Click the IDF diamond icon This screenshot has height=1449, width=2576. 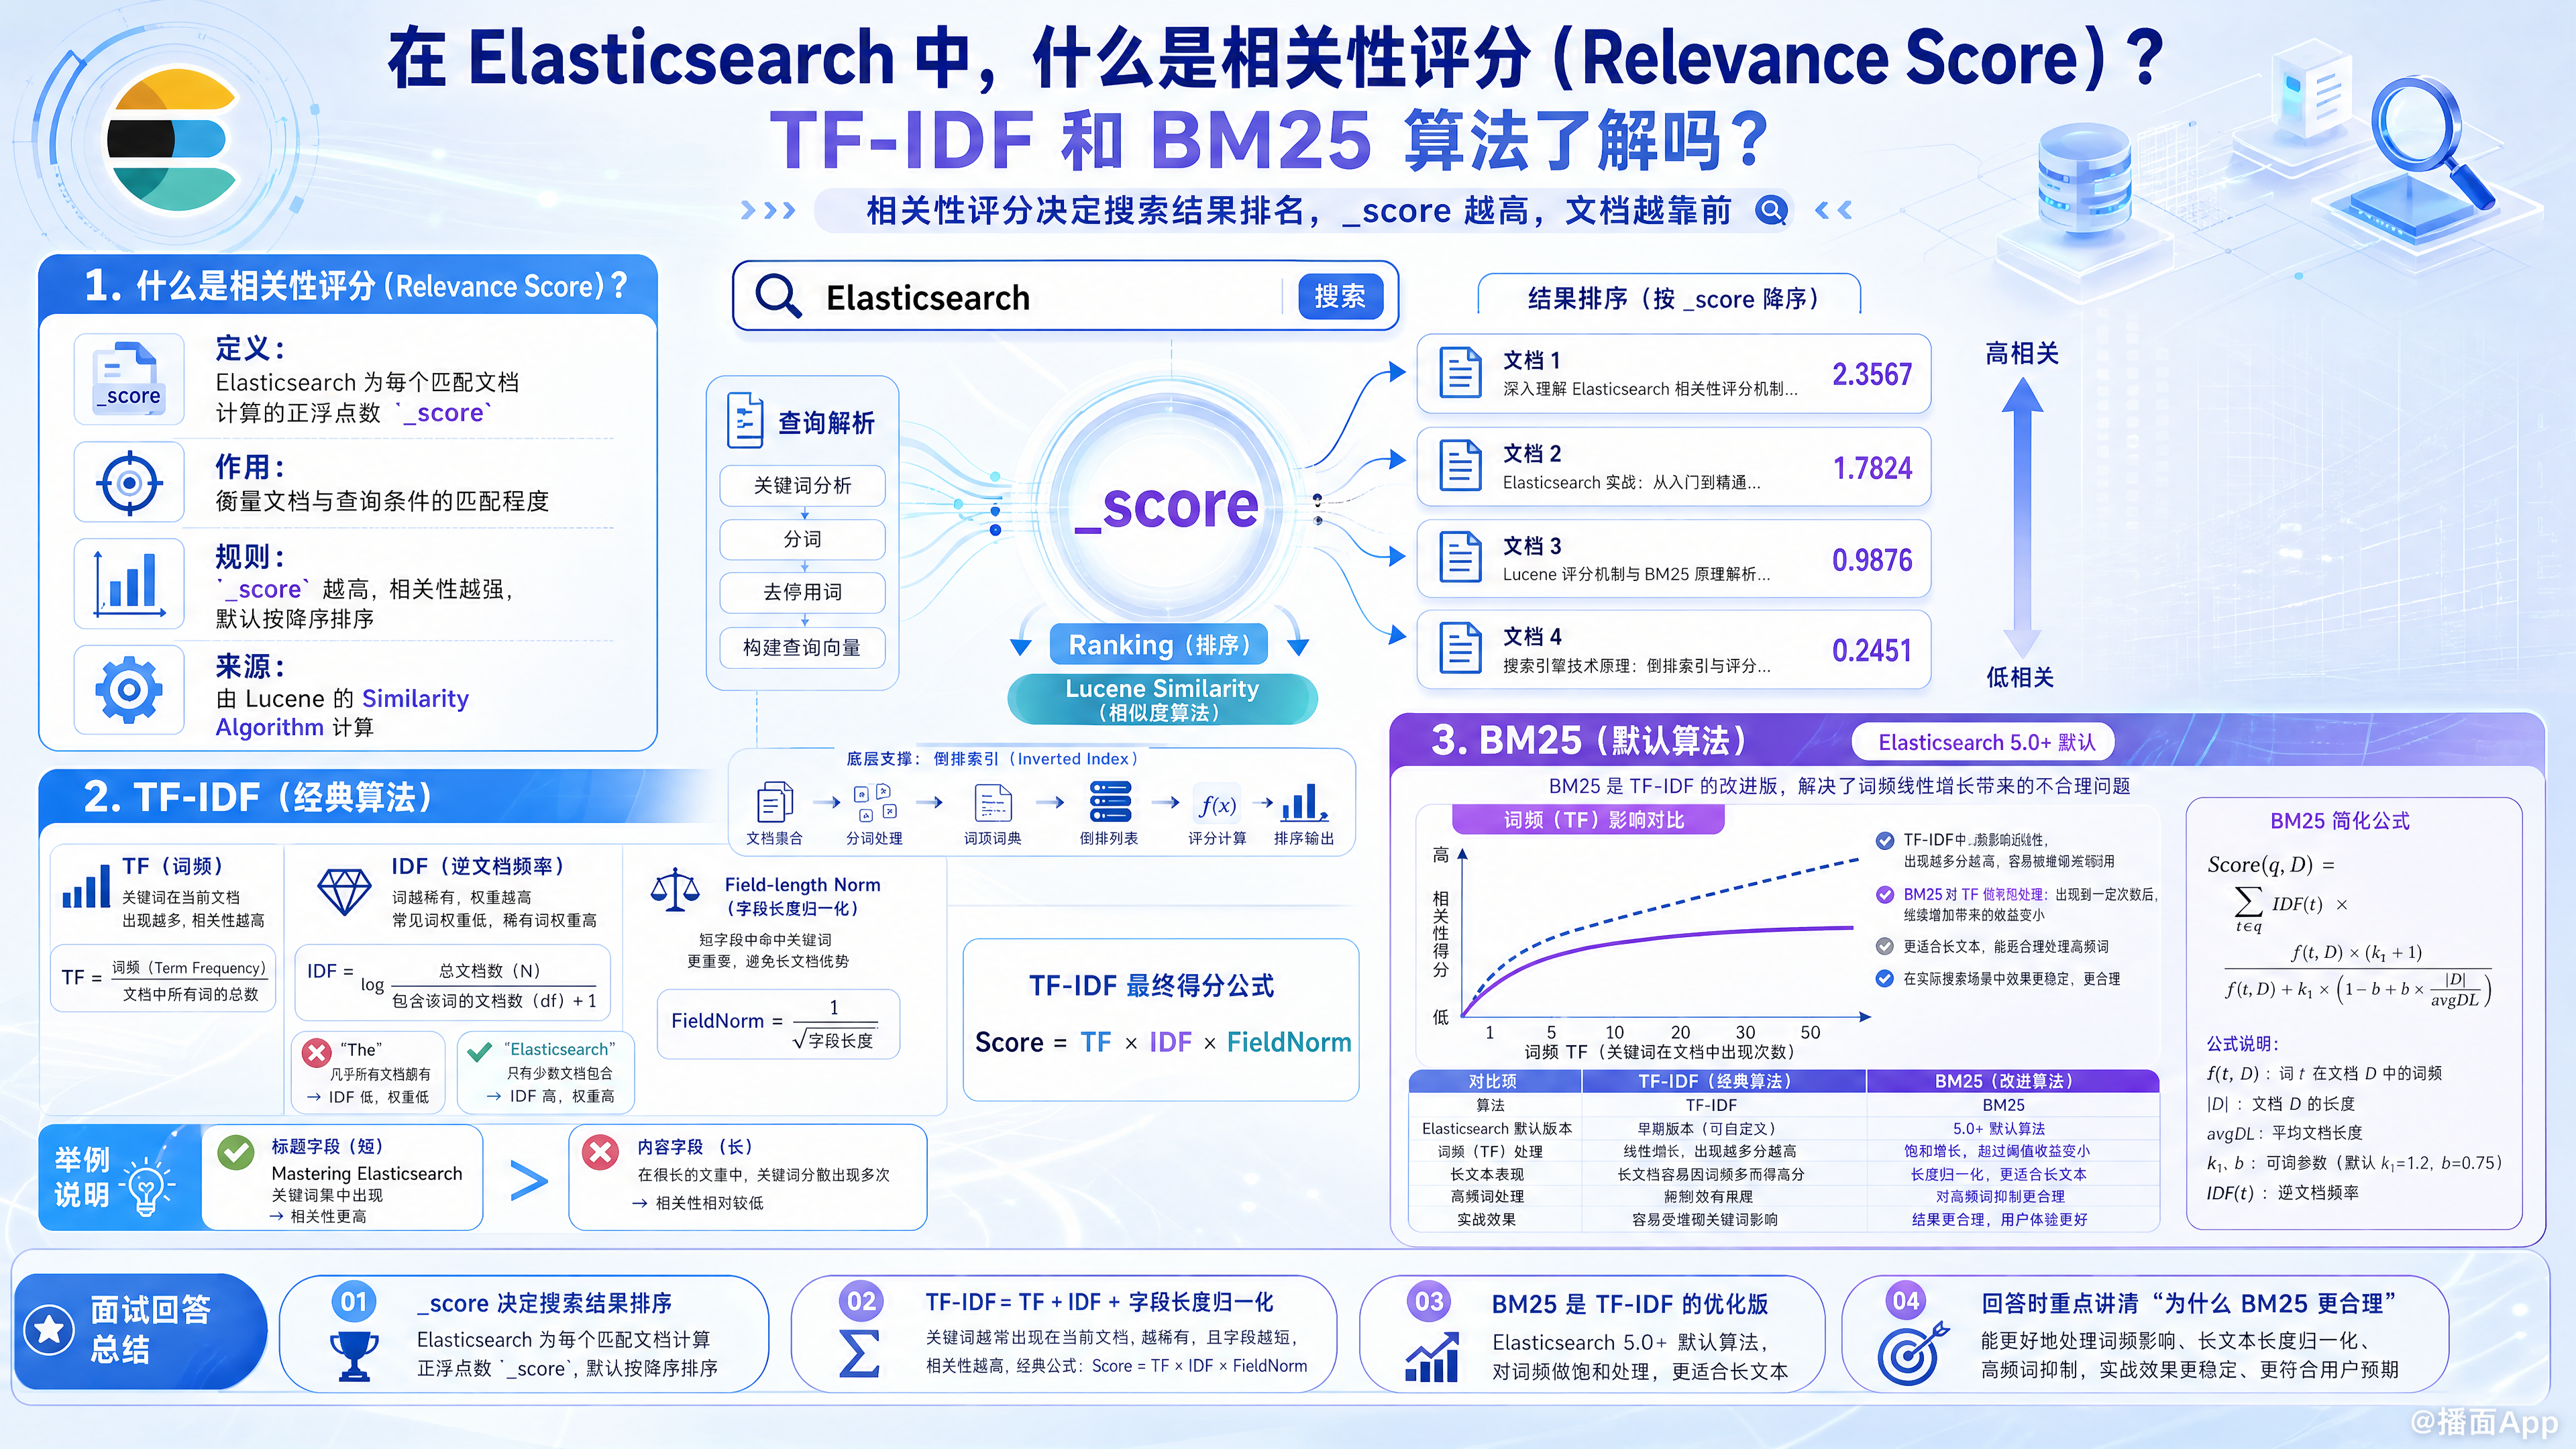point(344,892)
